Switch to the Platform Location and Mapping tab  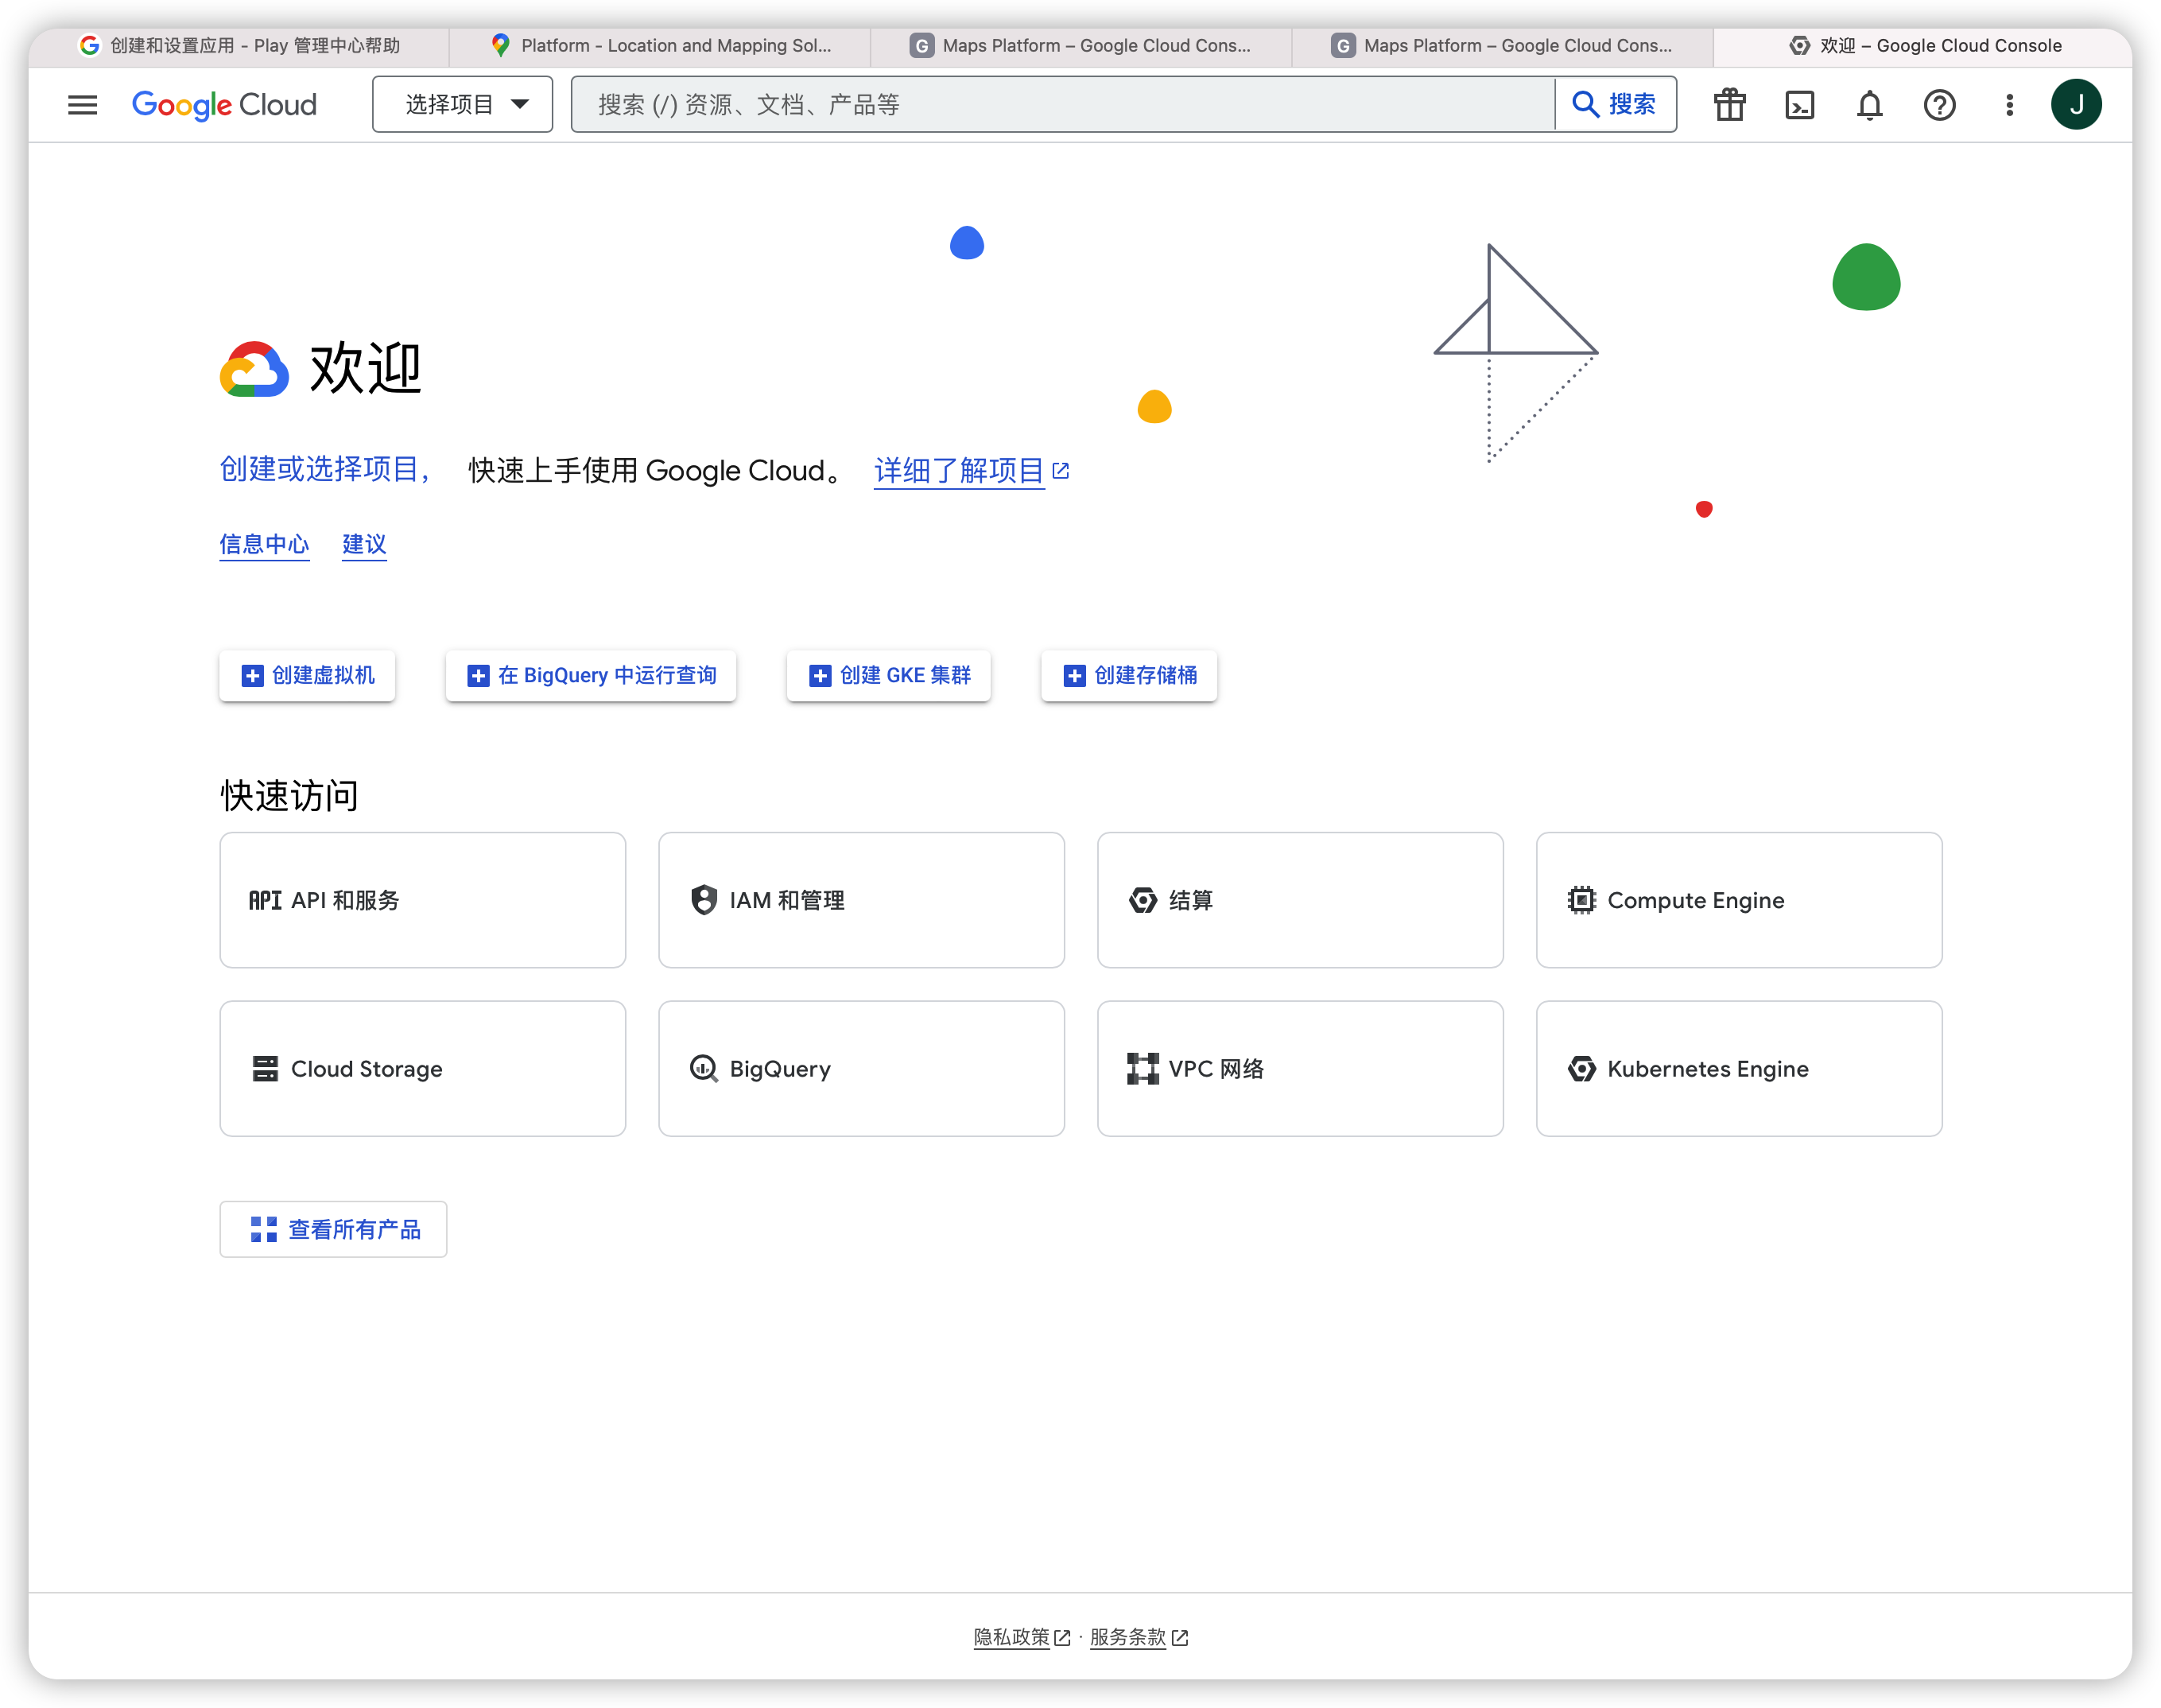pos(660,45)
